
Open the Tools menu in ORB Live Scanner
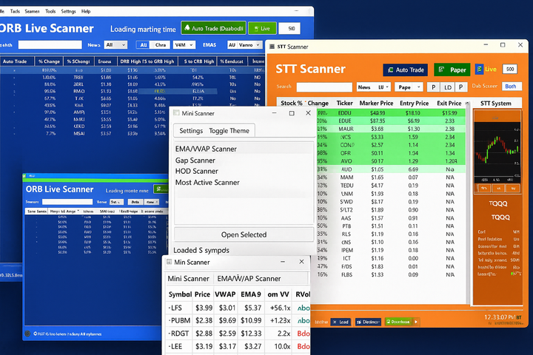[x=50, y=11]
